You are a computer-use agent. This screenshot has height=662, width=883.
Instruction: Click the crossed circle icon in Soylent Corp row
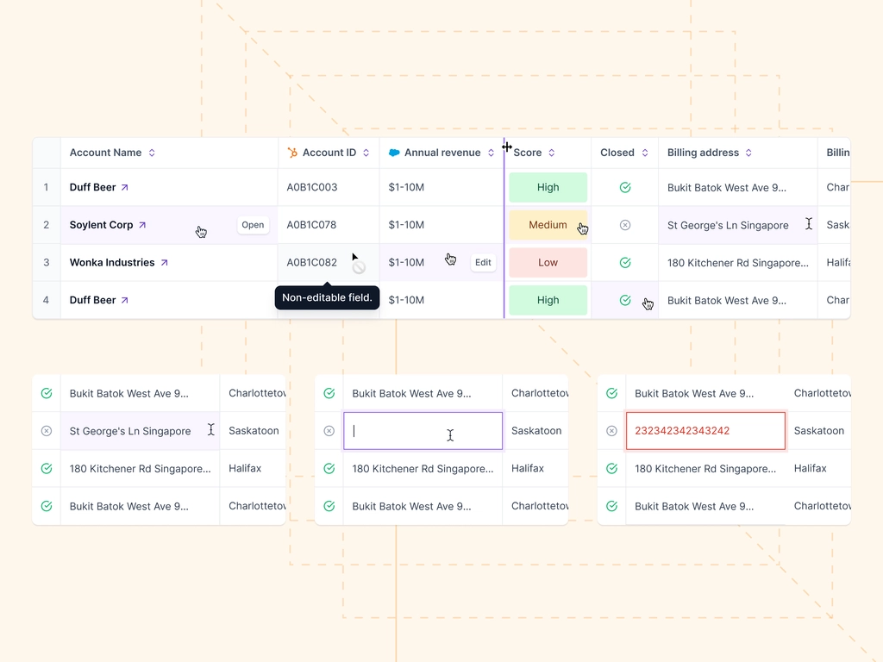[x=624, y=225]
